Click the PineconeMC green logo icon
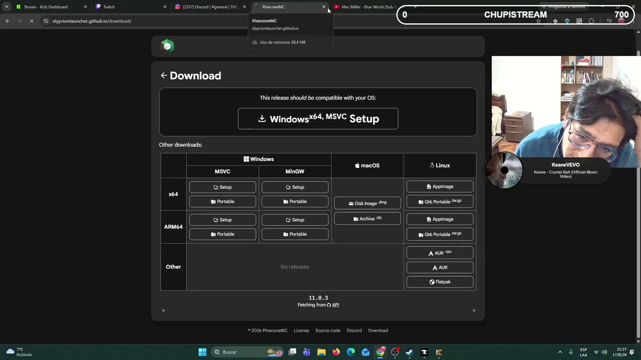Viewport: 641px width, 360px height. point(167,46)
